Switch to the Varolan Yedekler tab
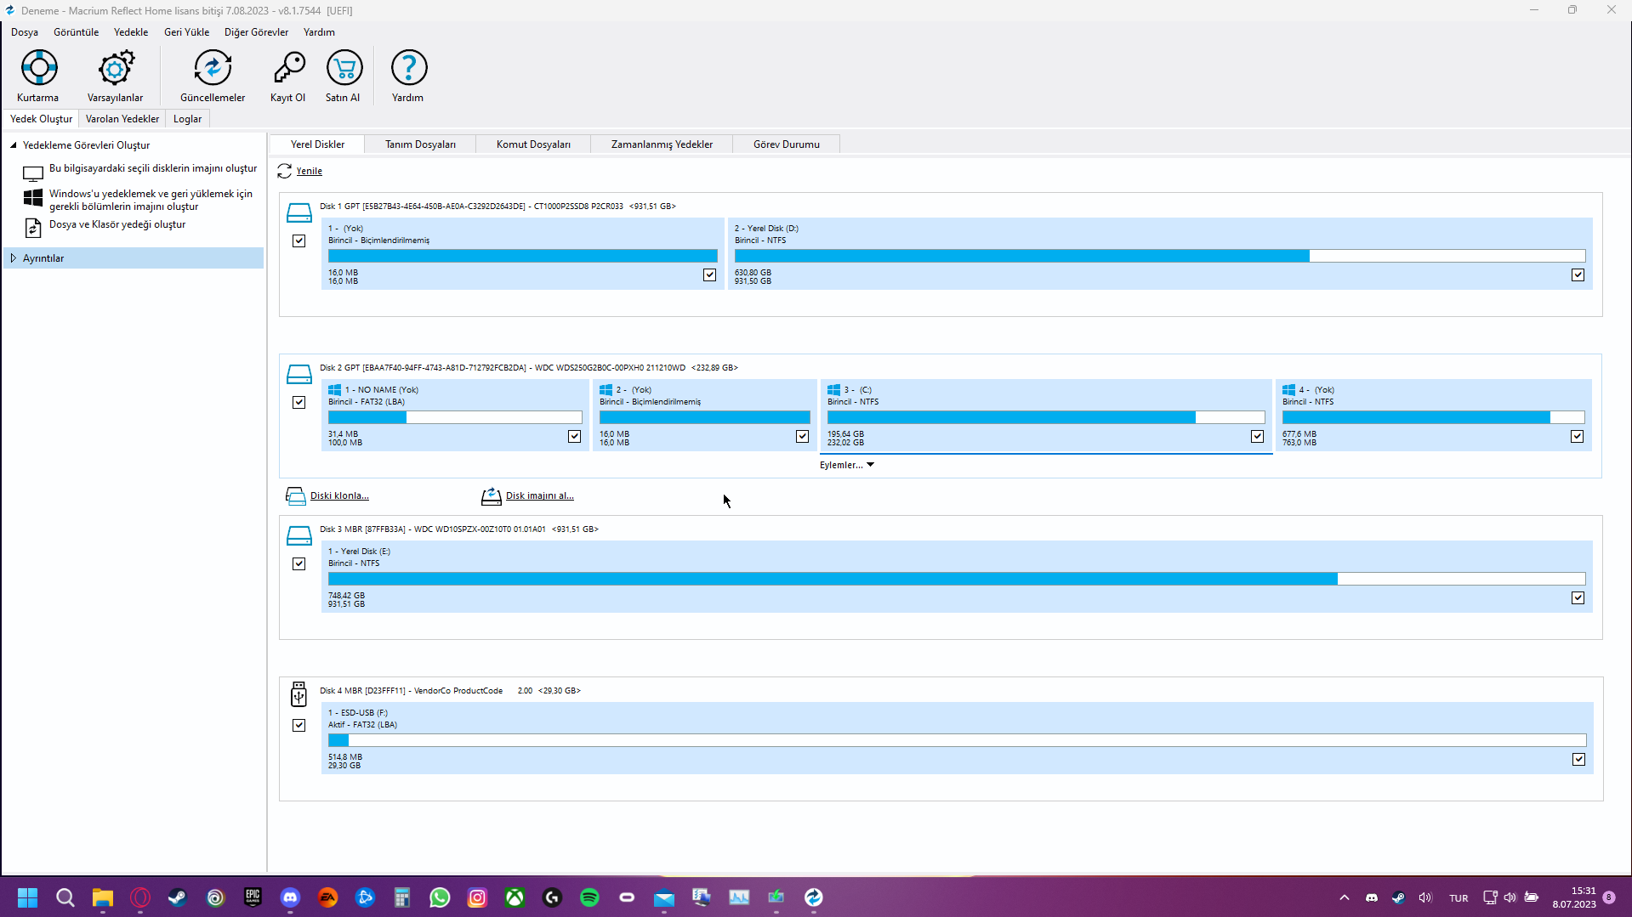The image size is (1632, 917). (122, 119)
